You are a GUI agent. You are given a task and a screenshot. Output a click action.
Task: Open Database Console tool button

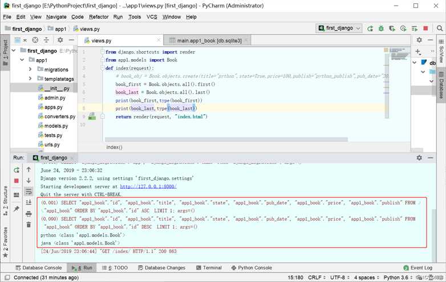[39, 268]
